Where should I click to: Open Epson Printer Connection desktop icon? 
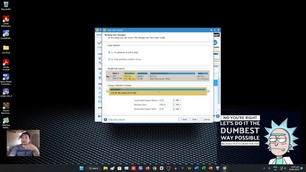tap(6, 79)
